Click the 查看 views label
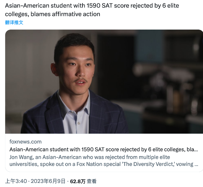This screenshot has width=203, height=187. (92, 181)
